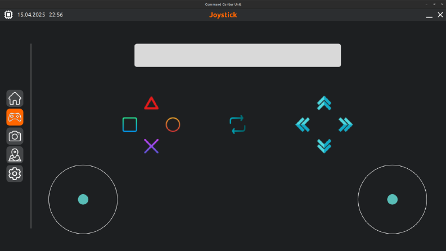Open the Camera view in sidebar

[x=15, y=136]
